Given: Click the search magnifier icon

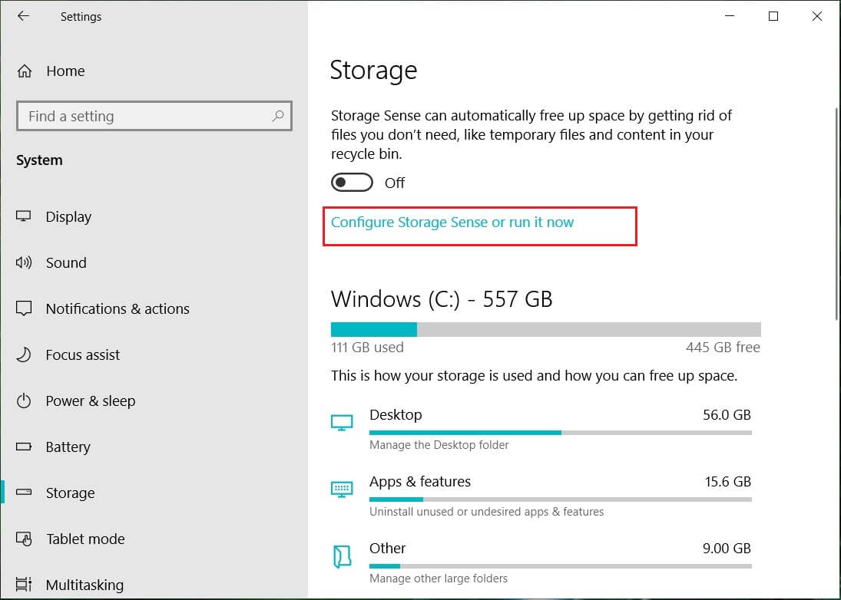Looking at the screenshot, I should [277, 116].
